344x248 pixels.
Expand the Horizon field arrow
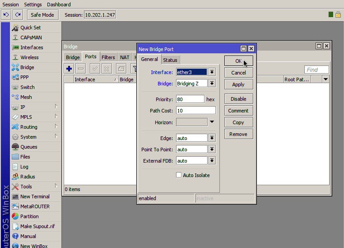point(212,122)
